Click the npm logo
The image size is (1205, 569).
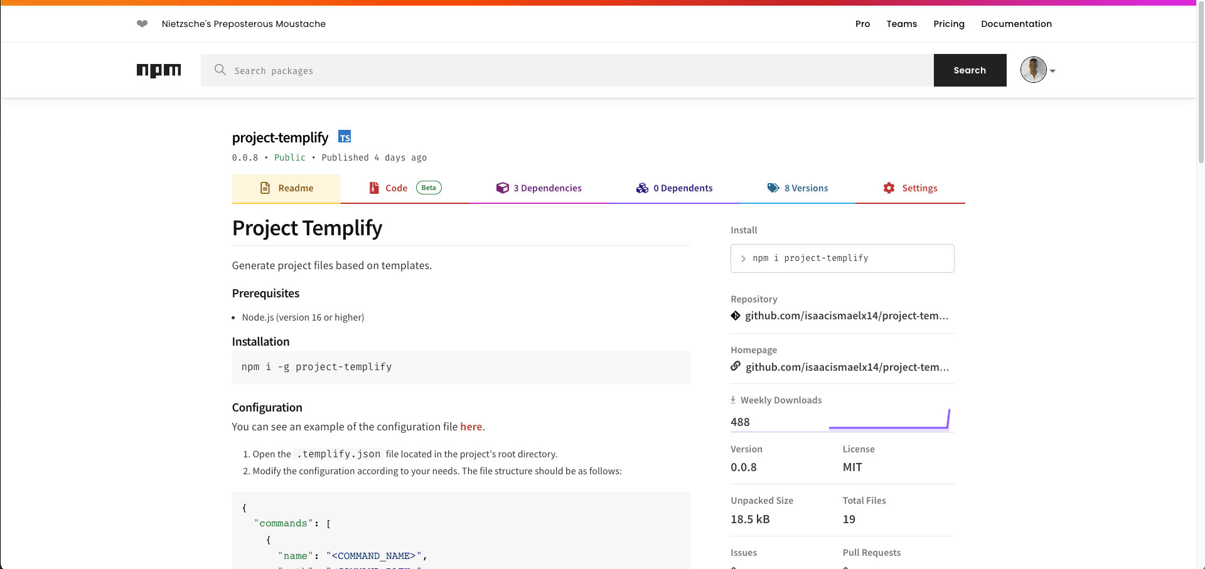(x=159, y=70)
